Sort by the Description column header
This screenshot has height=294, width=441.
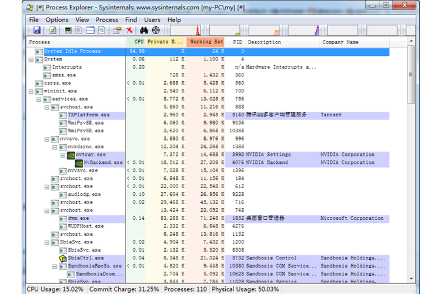[x=282, y=42]
